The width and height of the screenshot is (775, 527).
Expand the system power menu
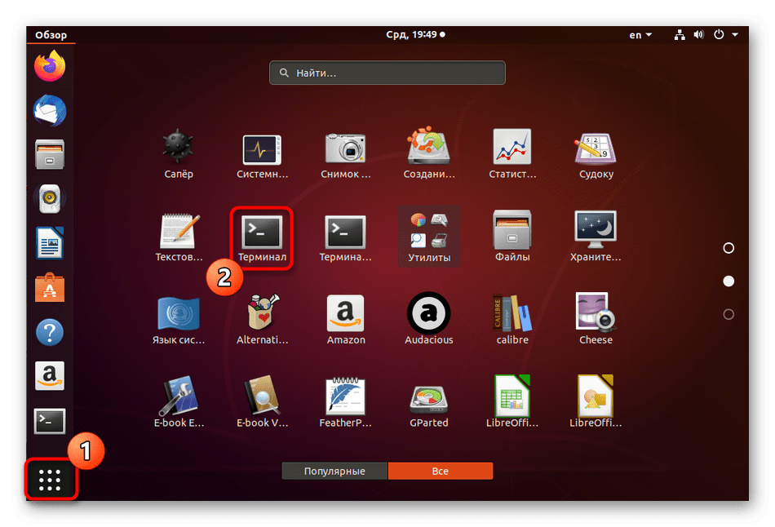[x=726, y=35]
